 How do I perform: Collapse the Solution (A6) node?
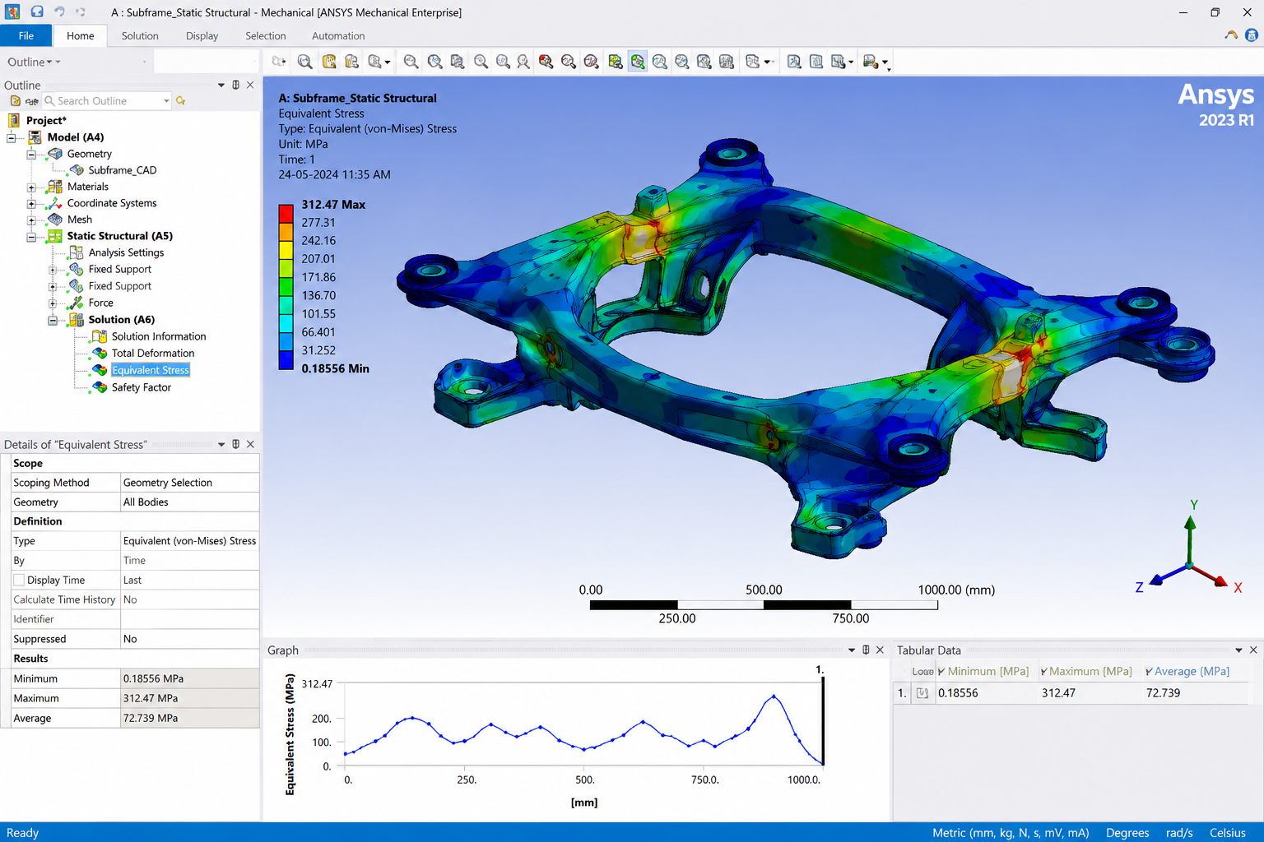point(53,320)
